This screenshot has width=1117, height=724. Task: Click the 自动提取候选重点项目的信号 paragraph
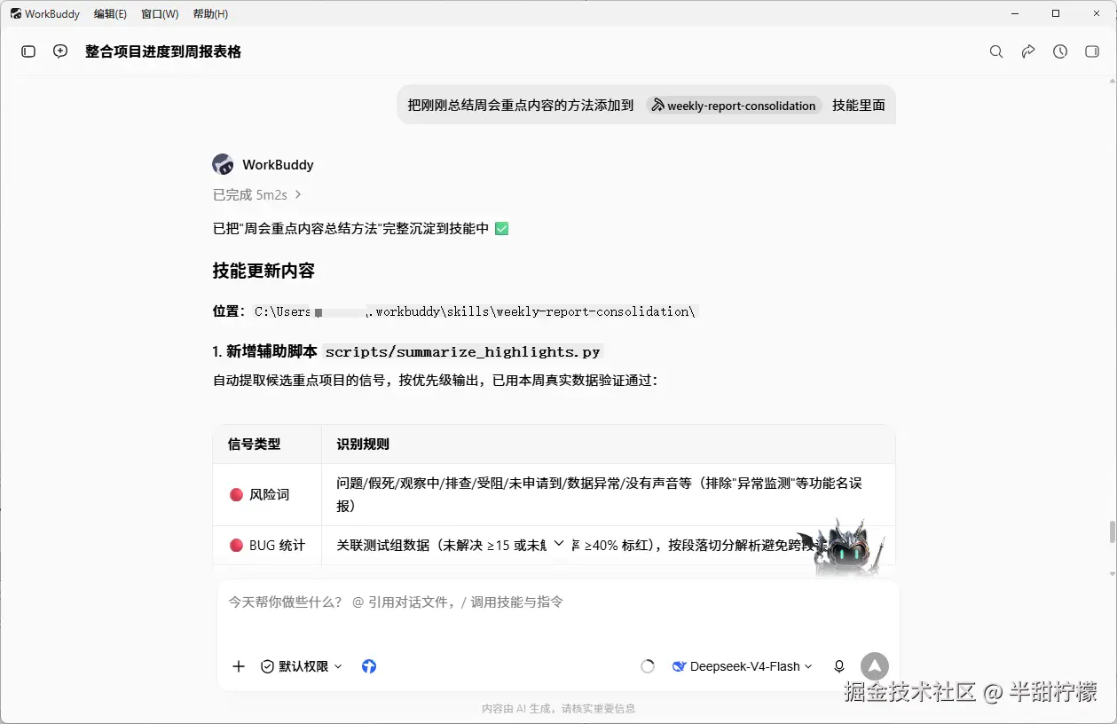(436, 380)
